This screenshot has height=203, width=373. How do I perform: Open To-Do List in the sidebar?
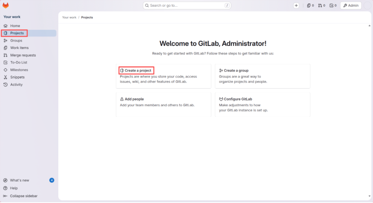click(x=29, y=63)
